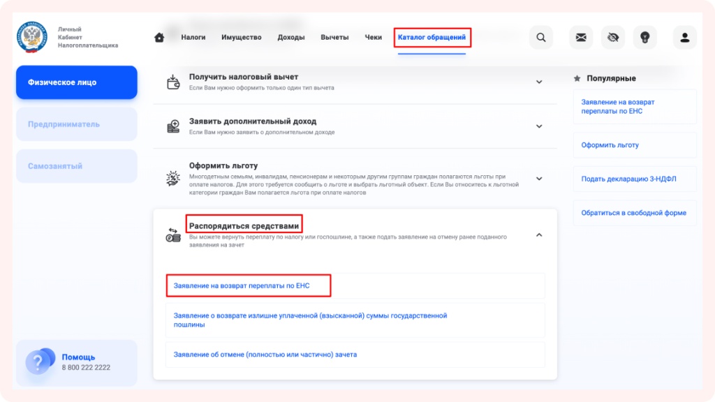Click the question mark help icon
Image resolution: width=715 pixels, height=402 pixels.
point(37,362)
